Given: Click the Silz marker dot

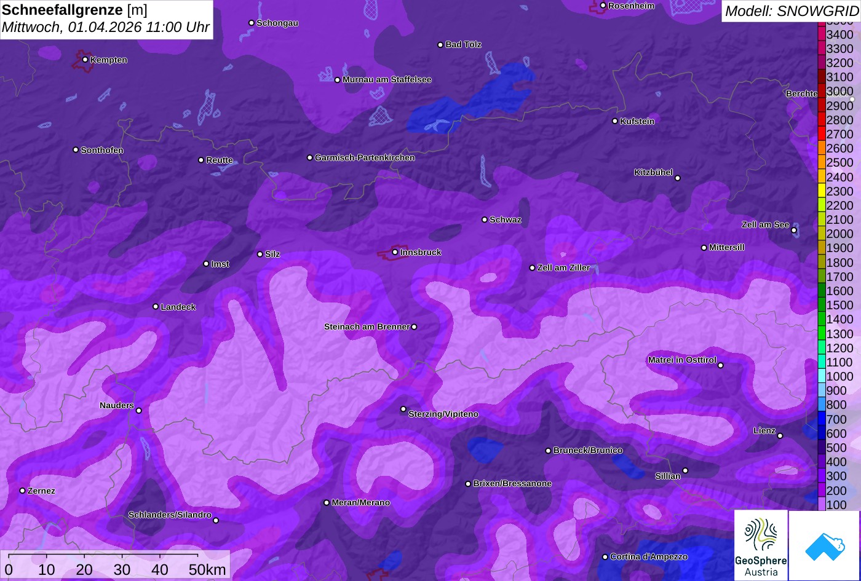Looking at the screenshot, I should click(x=260, y=254).
